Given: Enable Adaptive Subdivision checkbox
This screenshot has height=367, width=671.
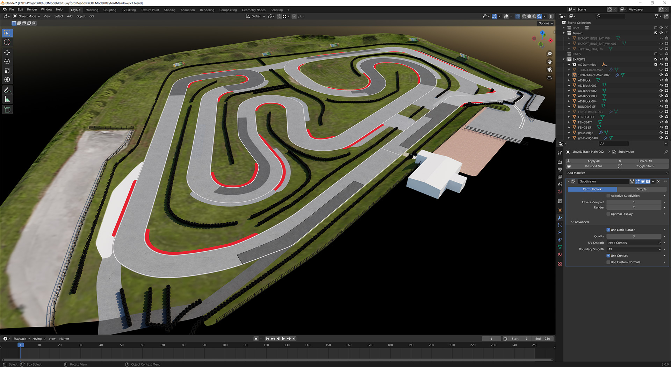Looking at the screenshot, I should click(608, 196).
